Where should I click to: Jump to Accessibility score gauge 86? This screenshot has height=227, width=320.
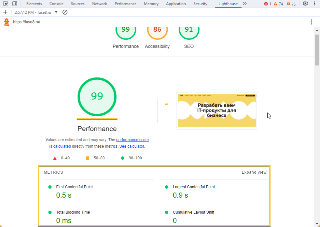[x=157, y=30]
